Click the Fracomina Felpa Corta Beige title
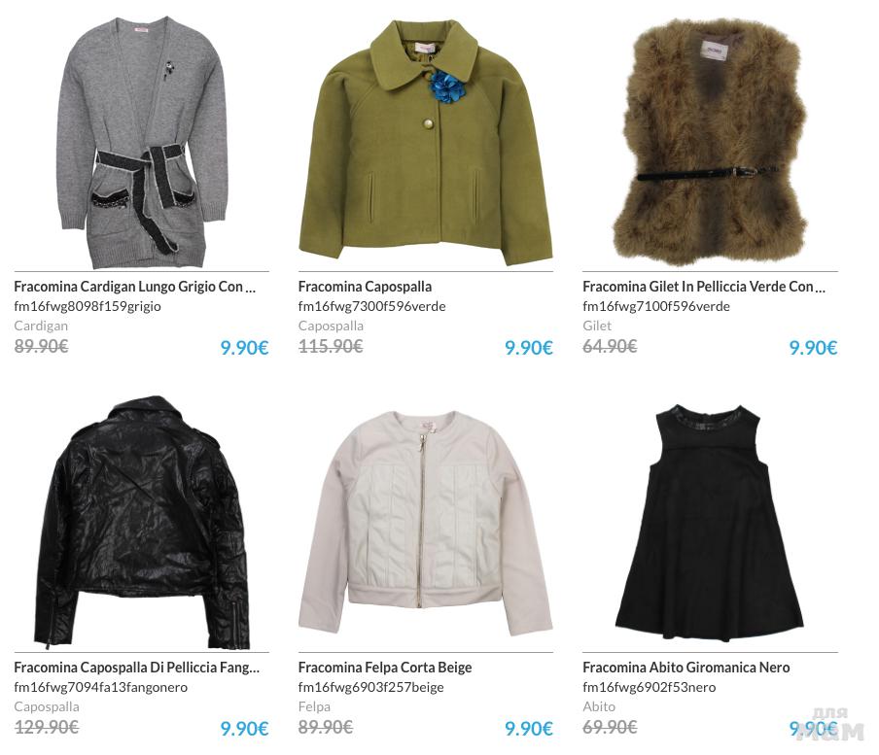 (x=385, y=668)
